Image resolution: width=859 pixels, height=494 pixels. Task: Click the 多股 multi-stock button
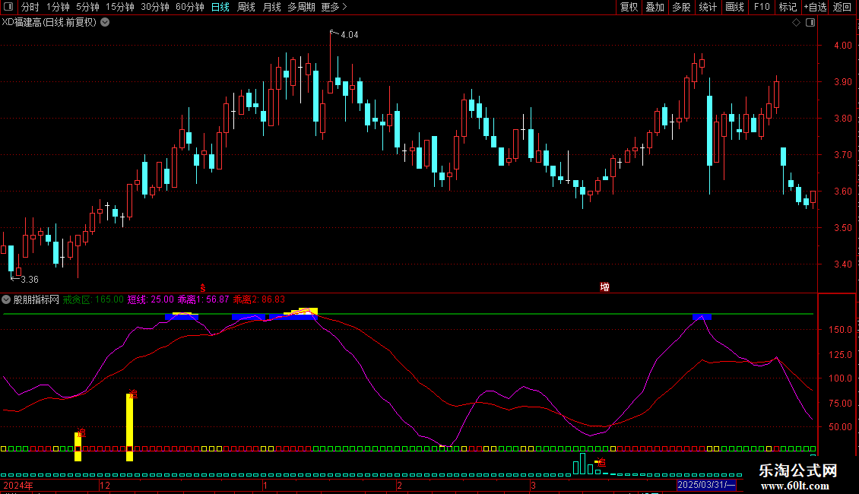tap(681, 7)
